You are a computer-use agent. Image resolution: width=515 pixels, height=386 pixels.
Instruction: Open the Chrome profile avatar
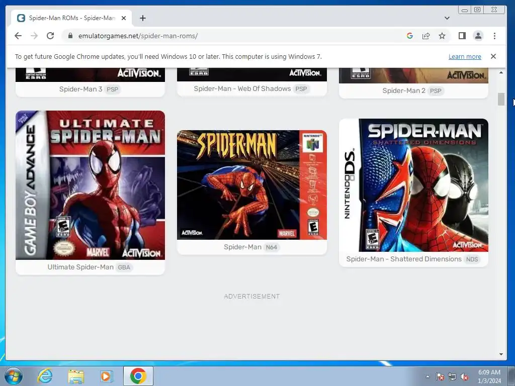478,36
